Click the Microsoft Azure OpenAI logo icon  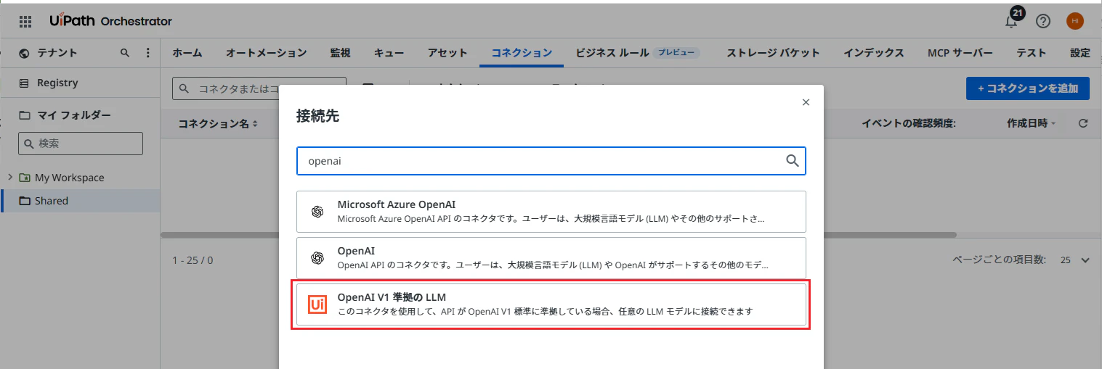pyautogui.click(x=317, y=212)
